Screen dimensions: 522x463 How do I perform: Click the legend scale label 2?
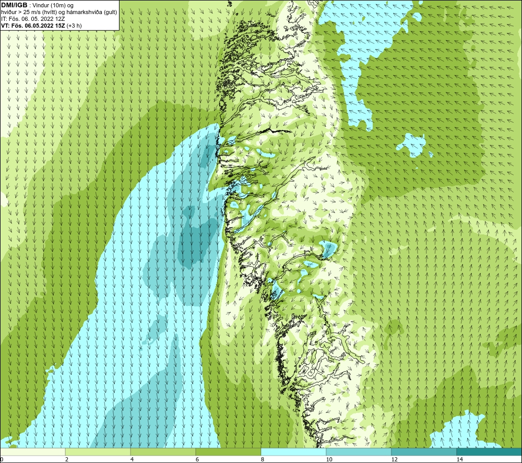coord(67,459)
